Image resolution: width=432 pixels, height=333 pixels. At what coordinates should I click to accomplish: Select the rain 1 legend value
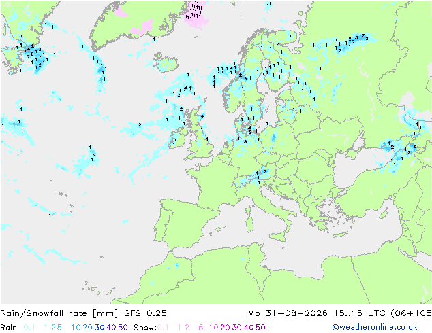click(46, 328)
